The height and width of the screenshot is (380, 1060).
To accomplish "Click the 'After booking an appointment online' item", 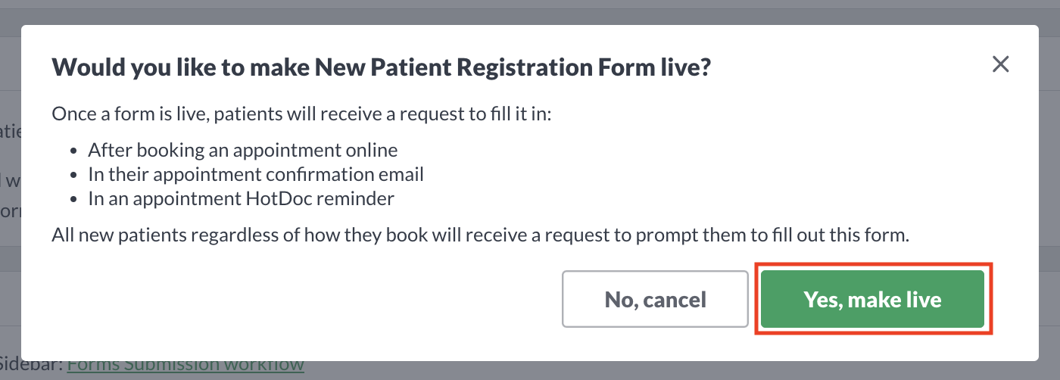I will click(x=242, y=150).
